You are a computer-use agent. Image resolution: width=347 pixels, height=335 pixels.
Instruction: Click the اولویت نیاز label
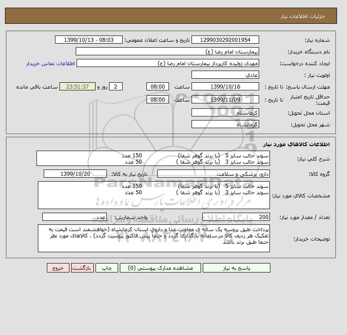(317, 75)
